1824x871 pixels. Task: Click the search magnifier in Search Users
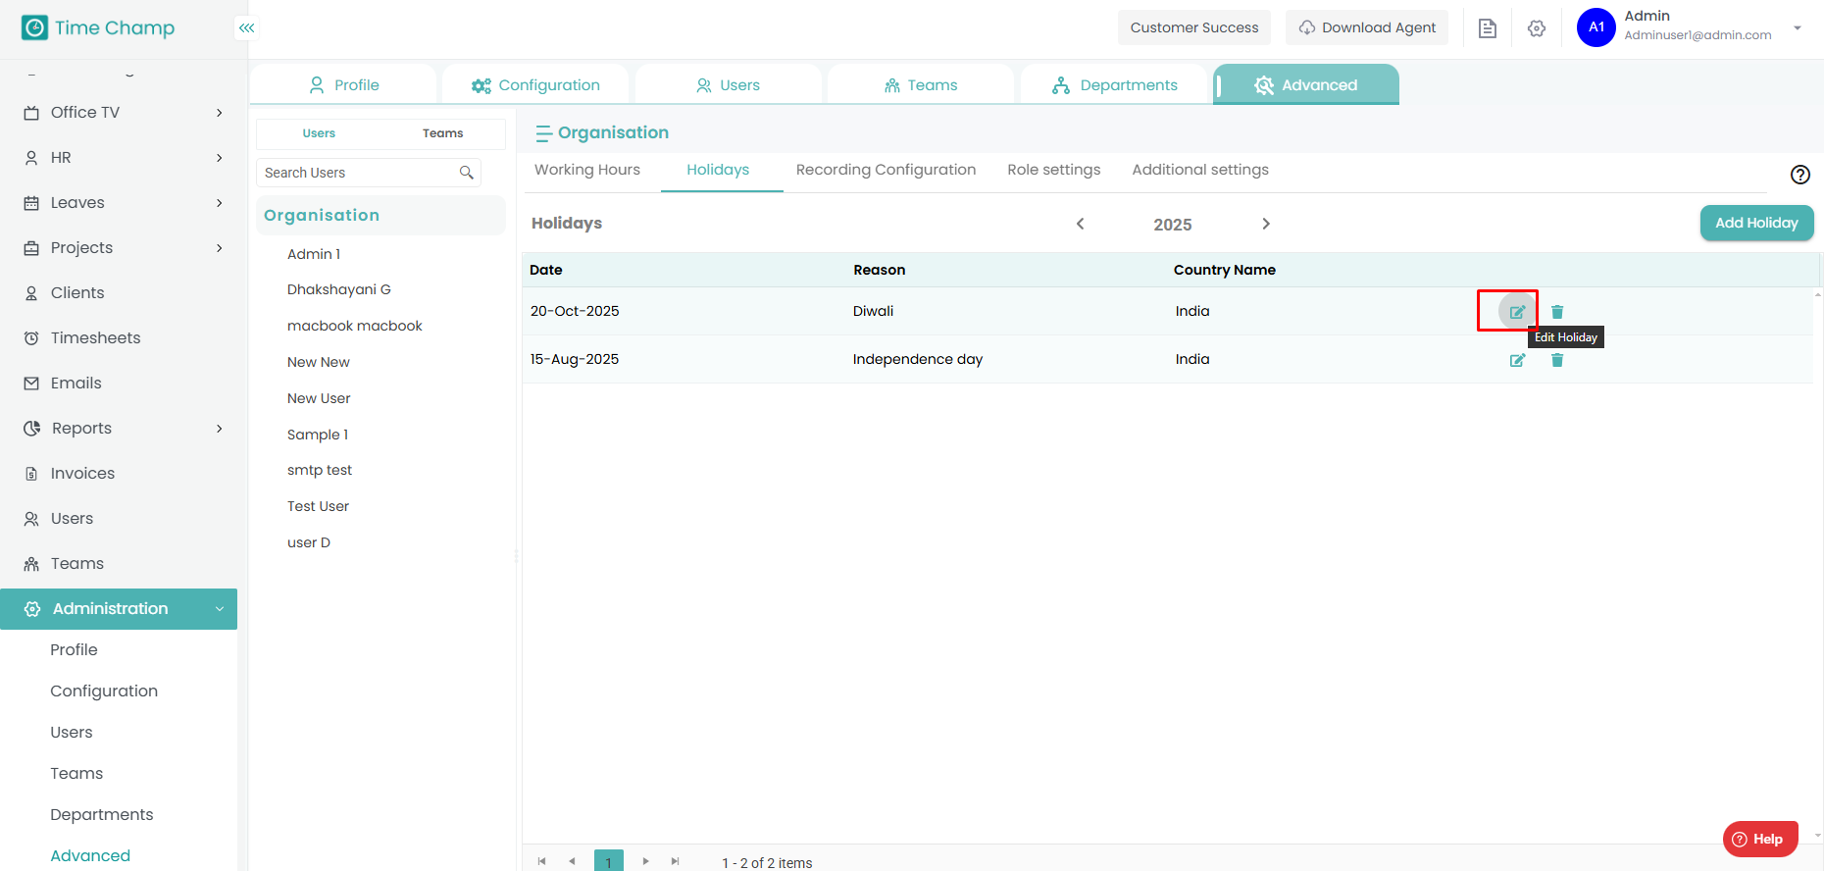point(467,173)
